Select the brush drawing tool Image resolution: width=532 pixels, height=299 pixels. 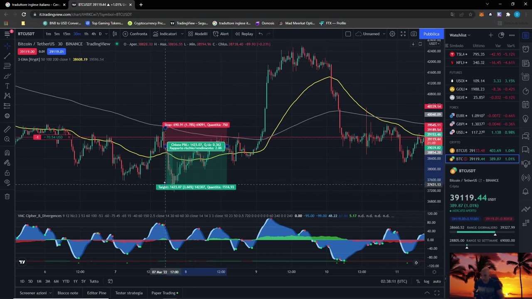tap(7, 76)
